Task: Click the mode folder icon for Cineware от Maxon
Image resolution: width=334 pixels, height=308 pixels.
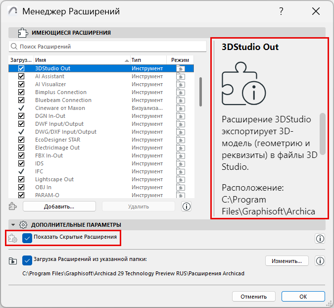Action: pyautogui.click(x=181, y=108)
